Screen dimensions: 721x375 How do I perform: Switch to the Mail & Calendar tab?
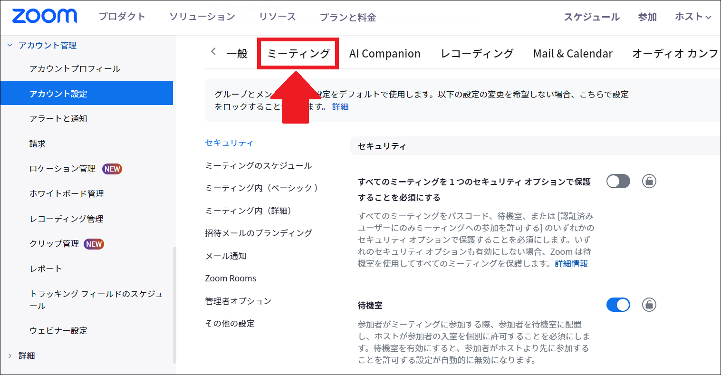click(x=573, y=54)
